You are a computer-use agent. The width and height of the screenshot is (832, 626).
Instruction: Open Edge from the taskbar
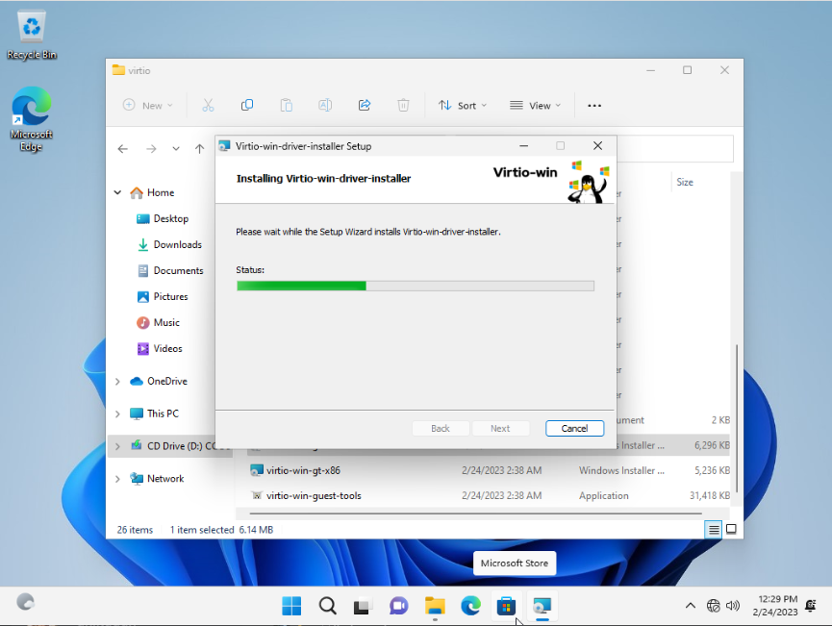pyautogui.click(x=470, y=606)
